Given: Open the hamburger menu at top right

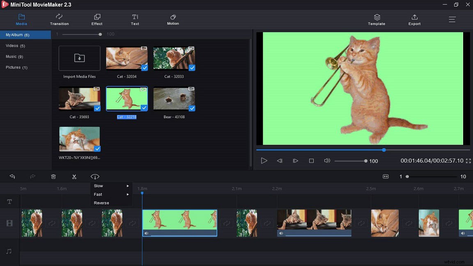Looking at the screenshot, I should coord(452,19).
